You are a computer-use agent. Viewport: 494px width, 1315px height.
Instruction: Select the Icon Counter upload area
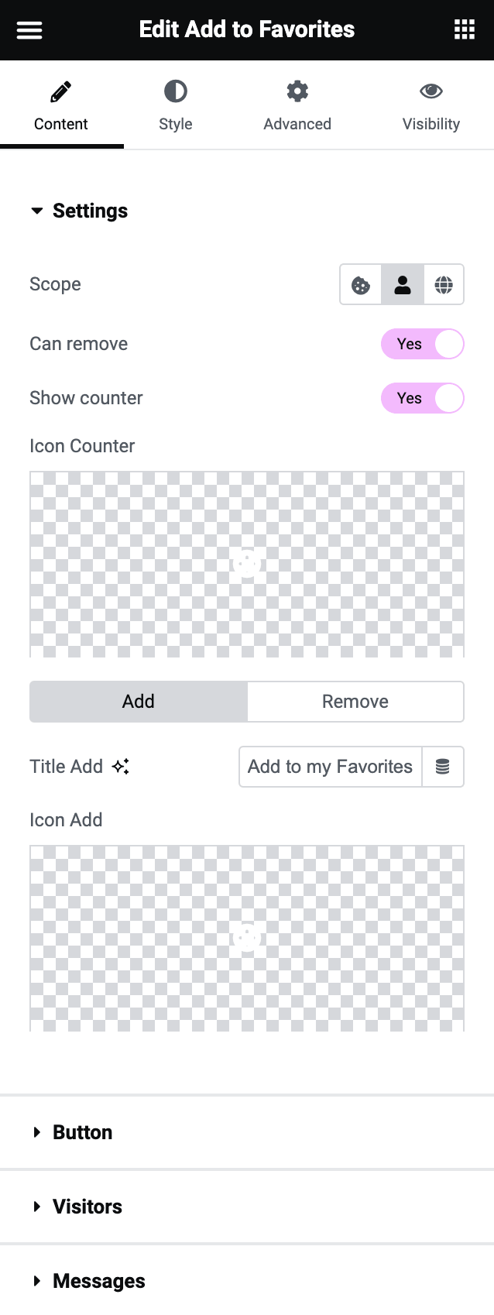coord(247,564)
